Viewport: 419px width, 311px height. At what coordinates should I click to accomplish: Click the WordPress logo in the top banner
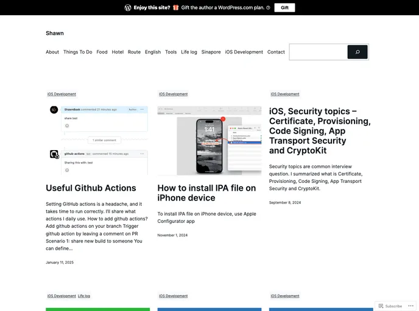click(x=128, y=8)
